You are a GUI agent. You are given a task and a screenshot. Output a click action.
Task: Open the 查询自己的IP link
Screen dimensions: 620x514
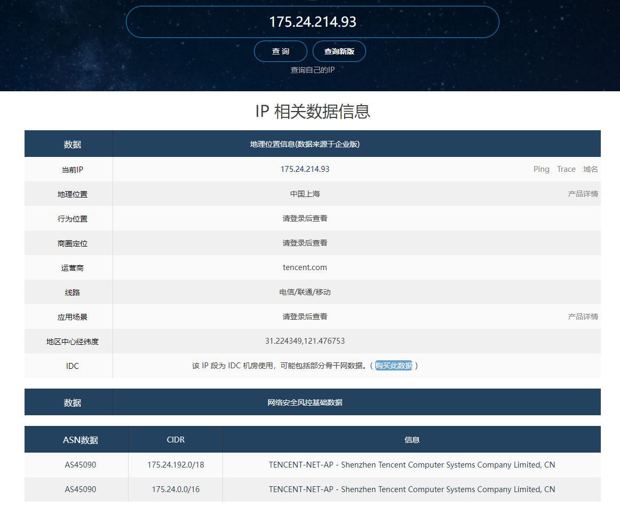pyautogui.click(x=312, y=70)
